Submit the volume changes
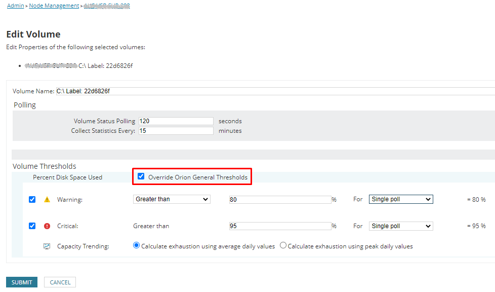This screenshot has height=292, width=495. [22, 282]
